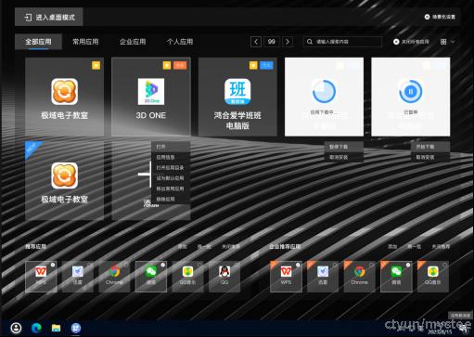
Task: Launch 鸿合爱学班班电脑版 app
Action: (x=237, y=97)
